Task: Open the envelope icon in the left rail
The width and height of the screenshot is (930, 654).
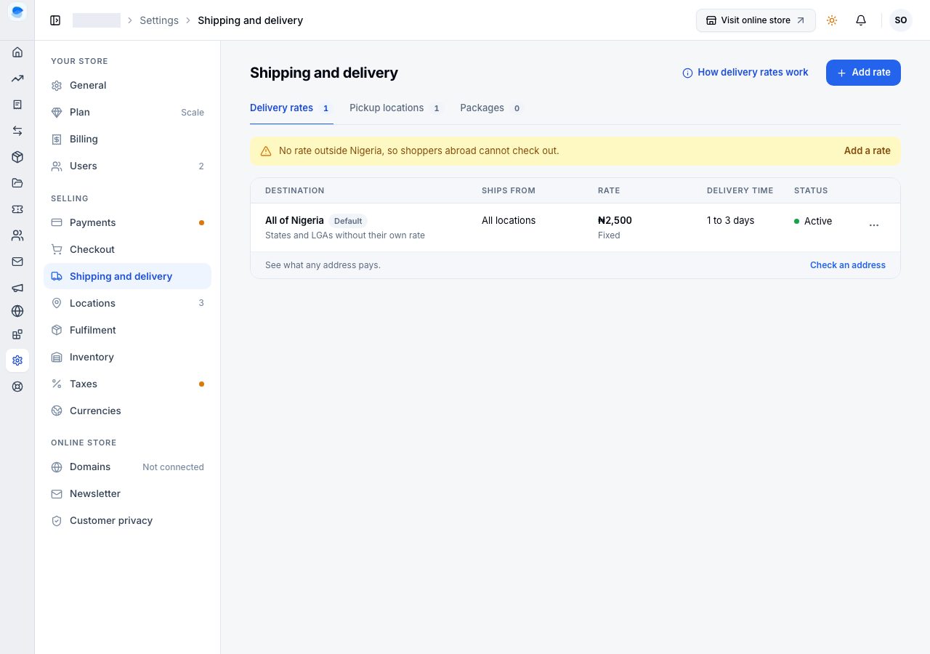Action: (17, 262)
